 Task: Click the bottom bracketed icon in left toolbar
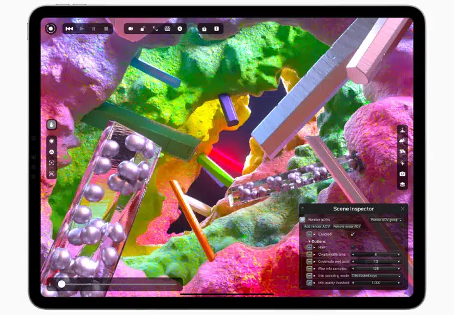pos(52,173)
